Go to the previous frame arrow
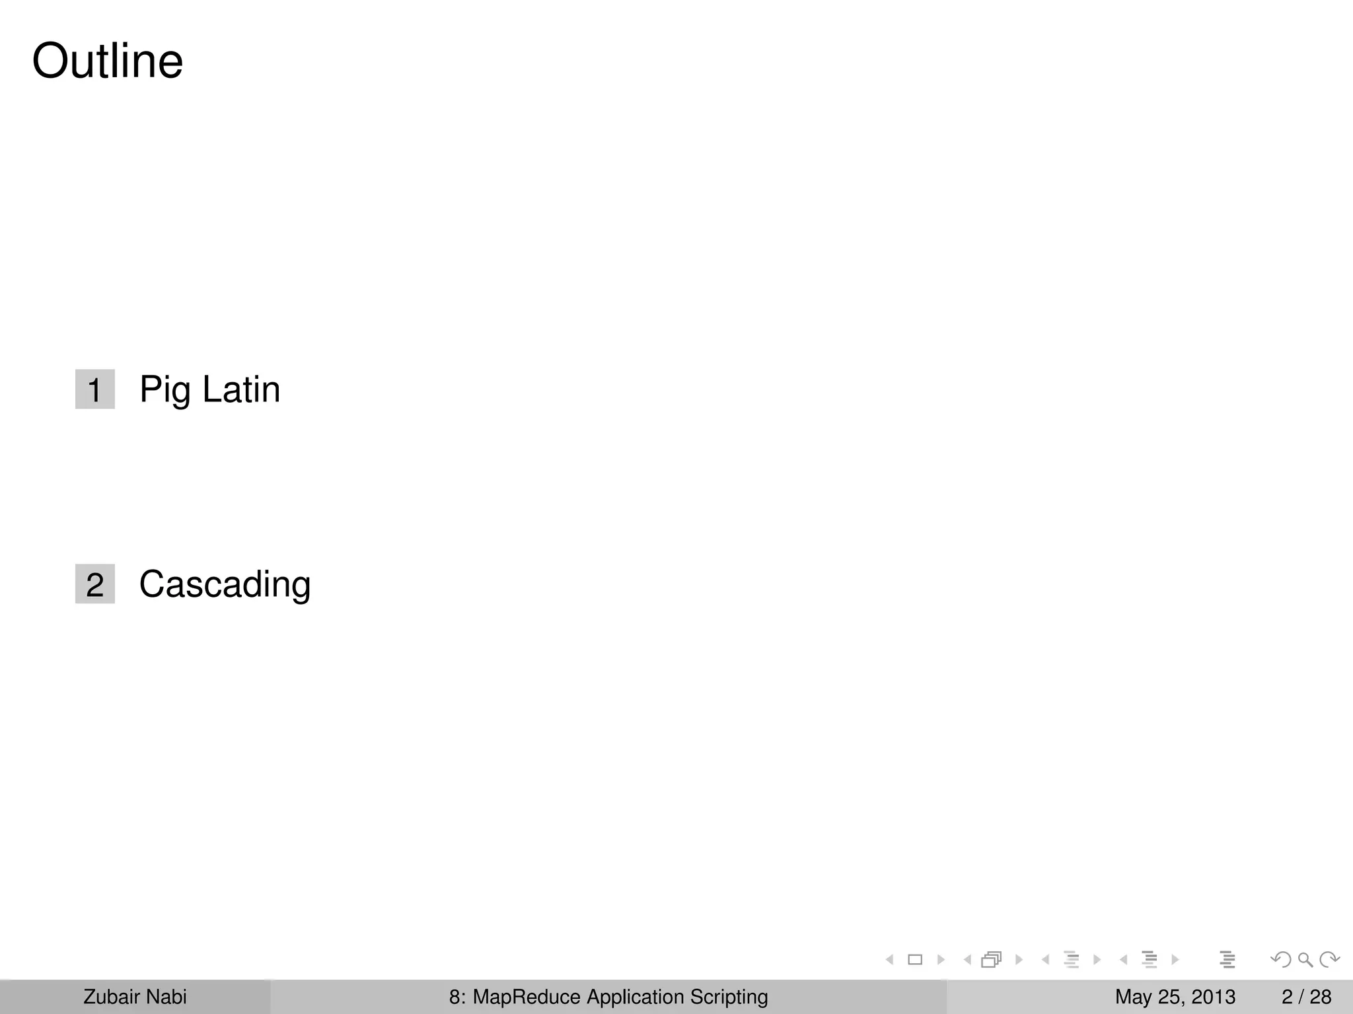The width and height of the screenshot is (1353, 1014). (x=967, y=960)
